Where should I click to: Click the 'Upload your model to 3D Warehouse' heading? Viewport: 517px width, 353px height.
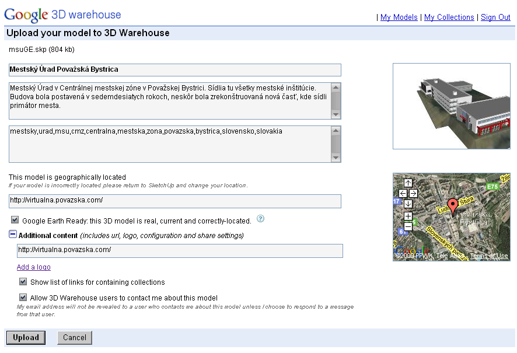(x=88, y=33)
